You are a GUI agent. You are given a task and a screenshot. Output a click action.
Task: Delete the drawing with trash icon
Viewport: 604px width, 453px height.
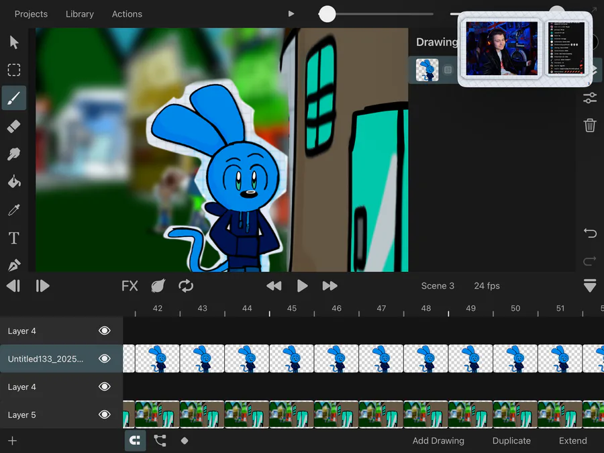[x=590, y=125]
